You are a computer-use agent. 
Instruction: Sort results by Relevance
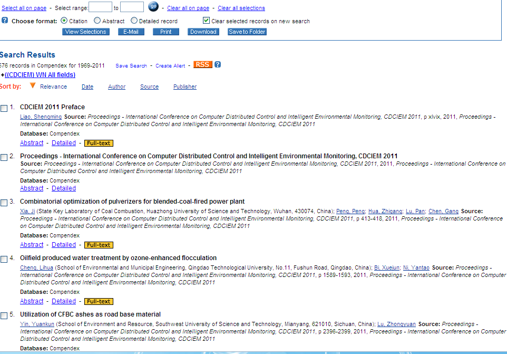[53, 87]
